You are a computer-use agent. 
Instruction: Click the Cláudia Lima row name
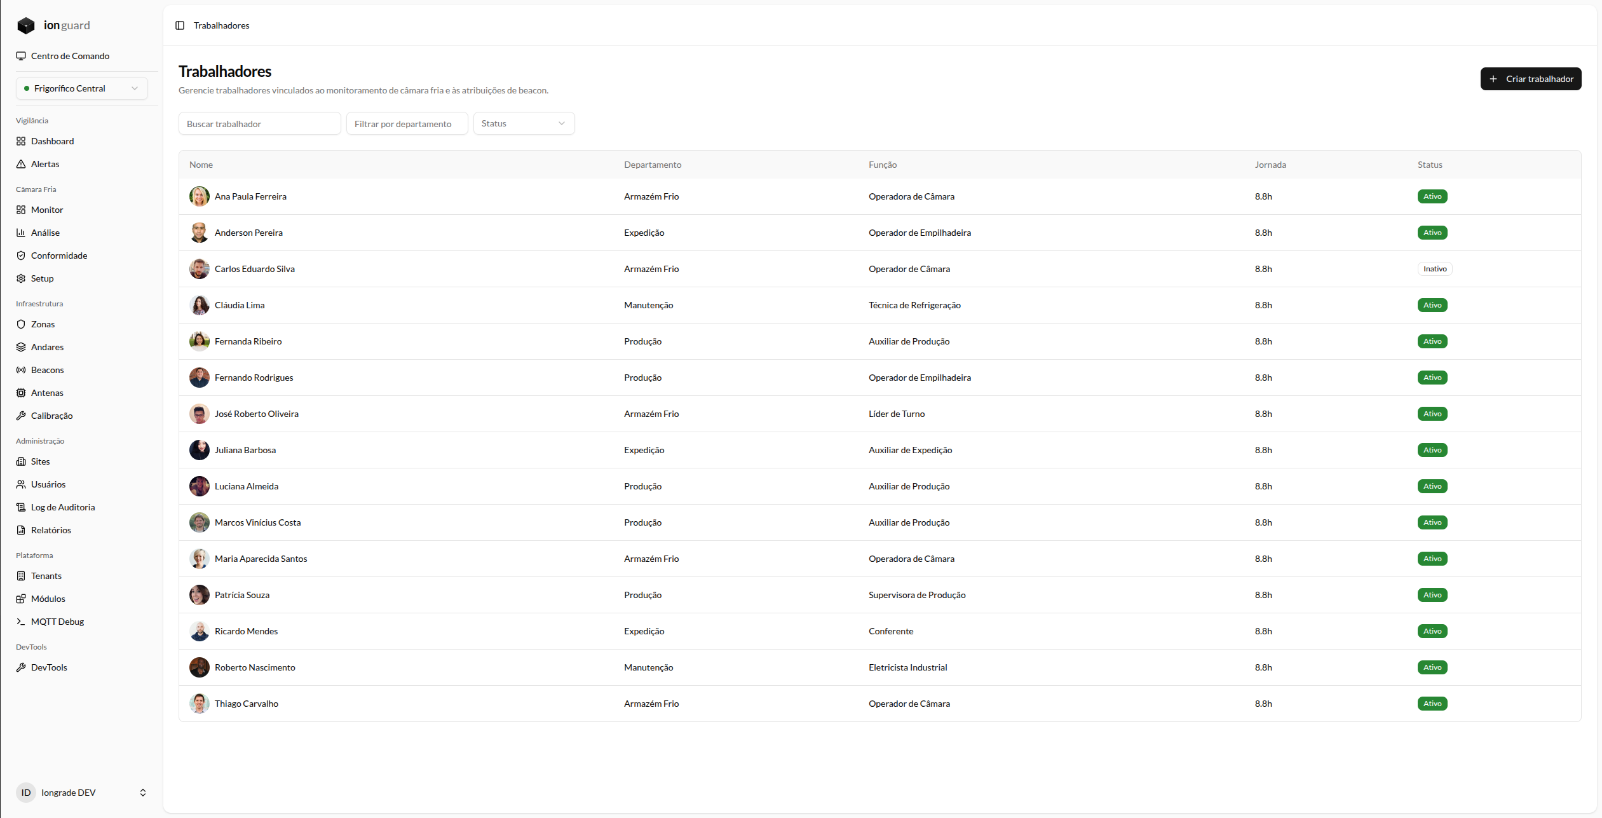[x=240, y=305]
